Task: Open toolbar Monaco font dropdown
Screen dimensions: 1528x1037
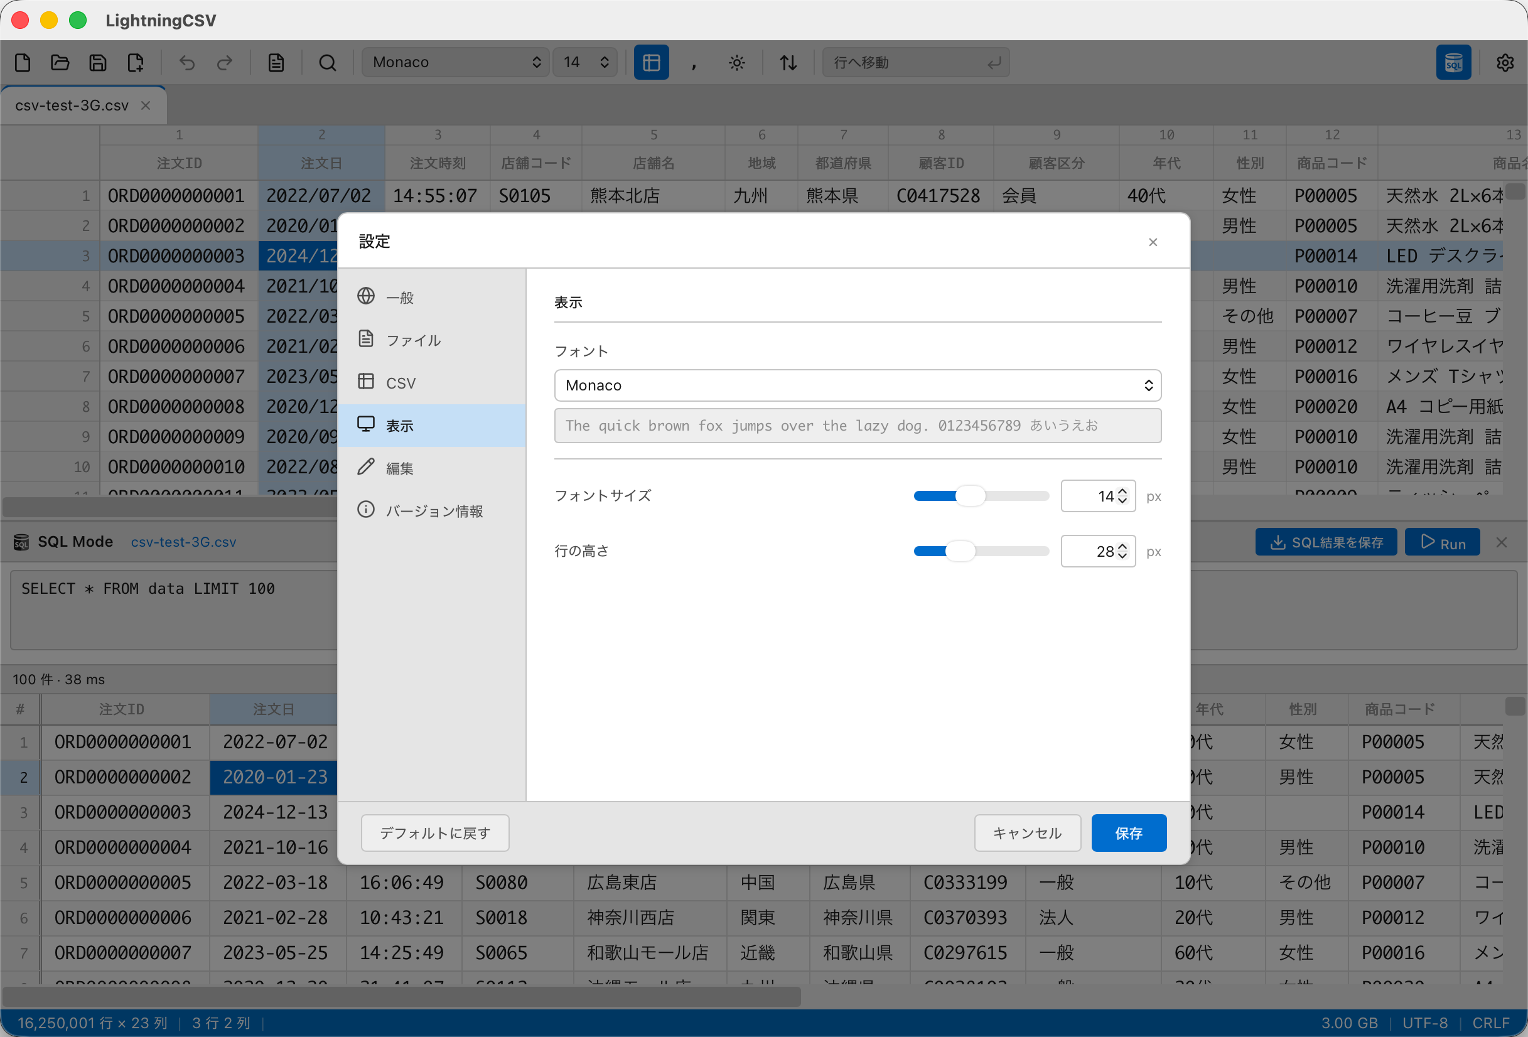Action: [x=455, y=63]
